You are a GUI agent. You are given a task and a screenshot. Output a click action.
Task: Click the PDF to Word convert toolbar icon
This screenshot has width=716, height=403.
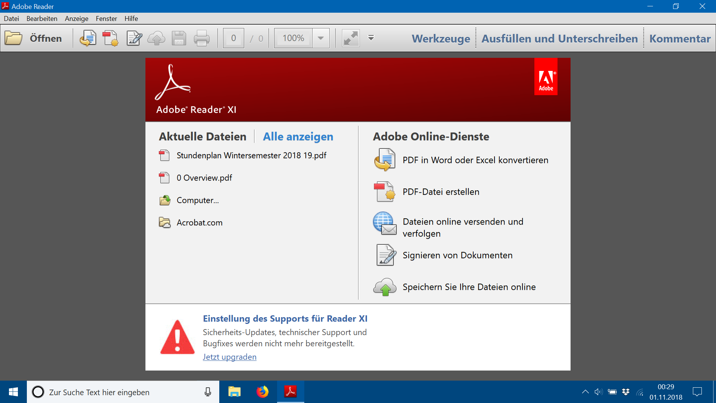[x=88, y=38]
